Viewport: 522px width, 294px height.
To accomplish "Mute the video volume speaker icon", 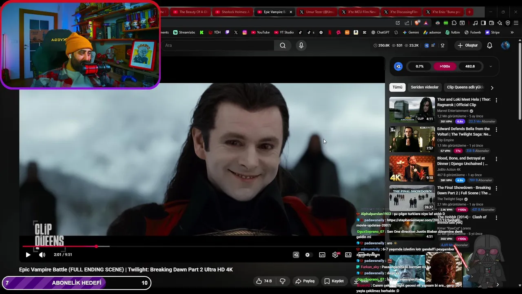I will coord(42,255).
